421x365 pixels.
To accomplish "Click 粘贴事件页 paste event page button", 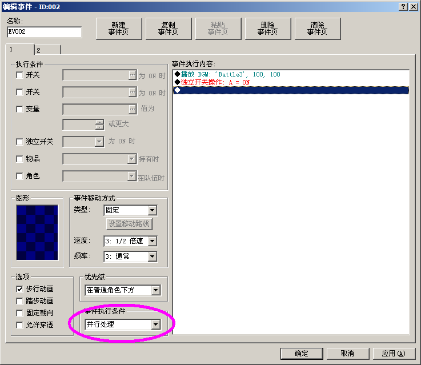I will [218, 29].
